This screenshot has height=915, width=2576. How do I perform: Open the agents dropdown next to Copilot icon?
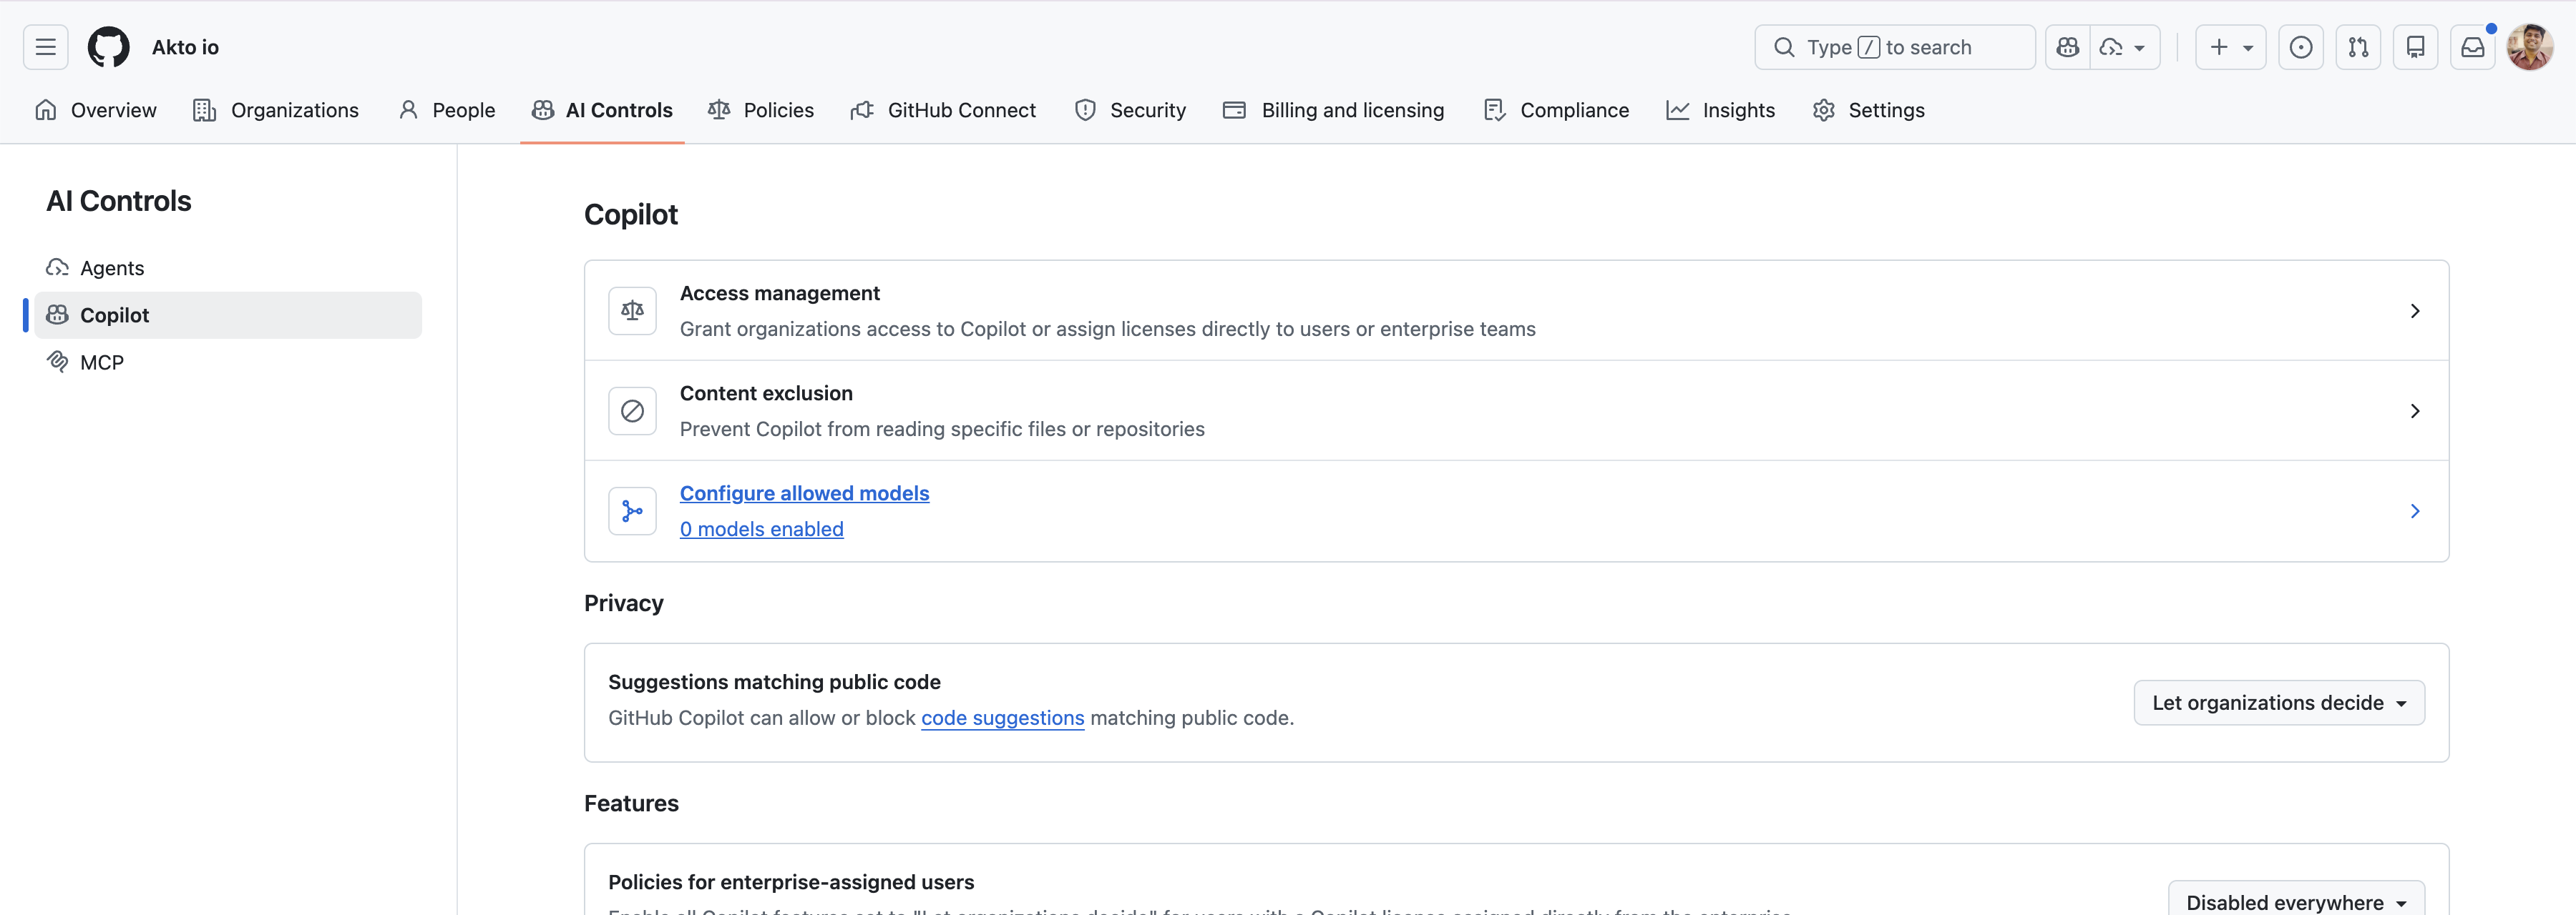(x=2124, y=47)
